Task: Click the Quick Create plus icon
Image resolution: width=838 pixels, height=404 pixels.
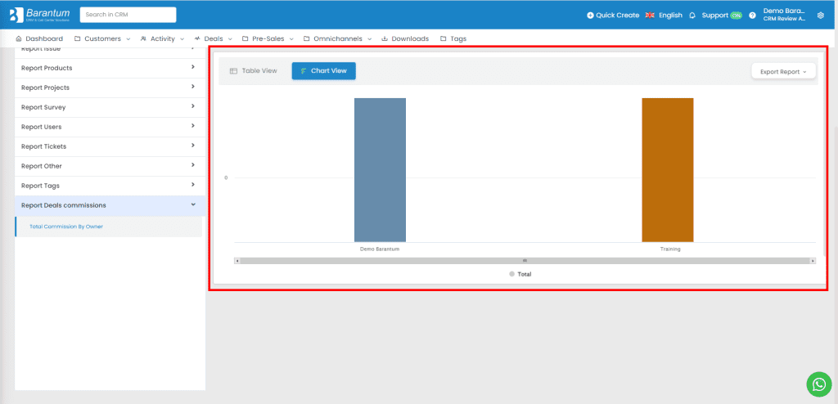Action: [x=591, y=15]
